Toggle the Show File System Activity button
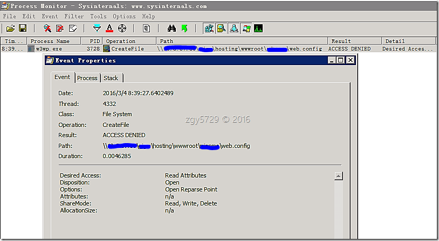 tap(222, 28)
